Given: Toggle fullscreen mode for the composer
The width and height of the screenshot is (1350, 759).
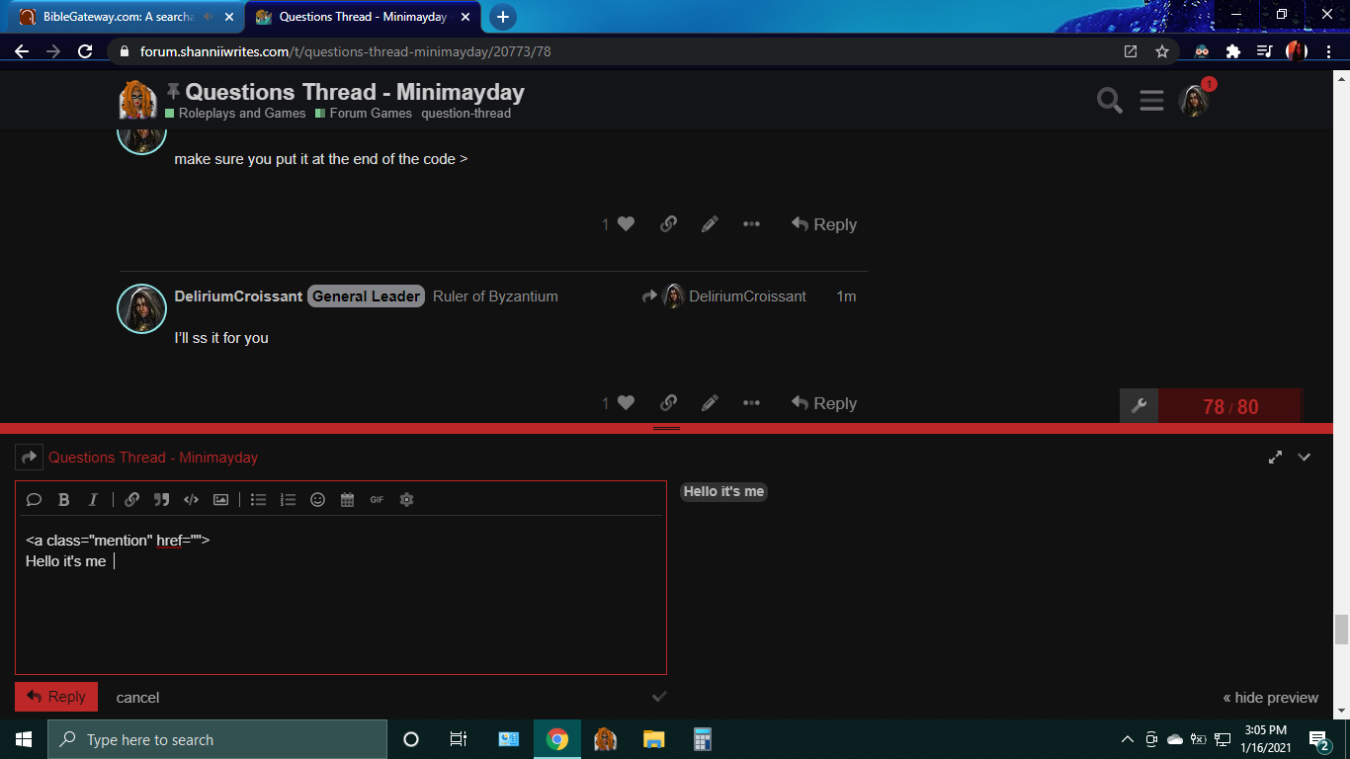Looking at the screenshot, I should pos(1275,457).
